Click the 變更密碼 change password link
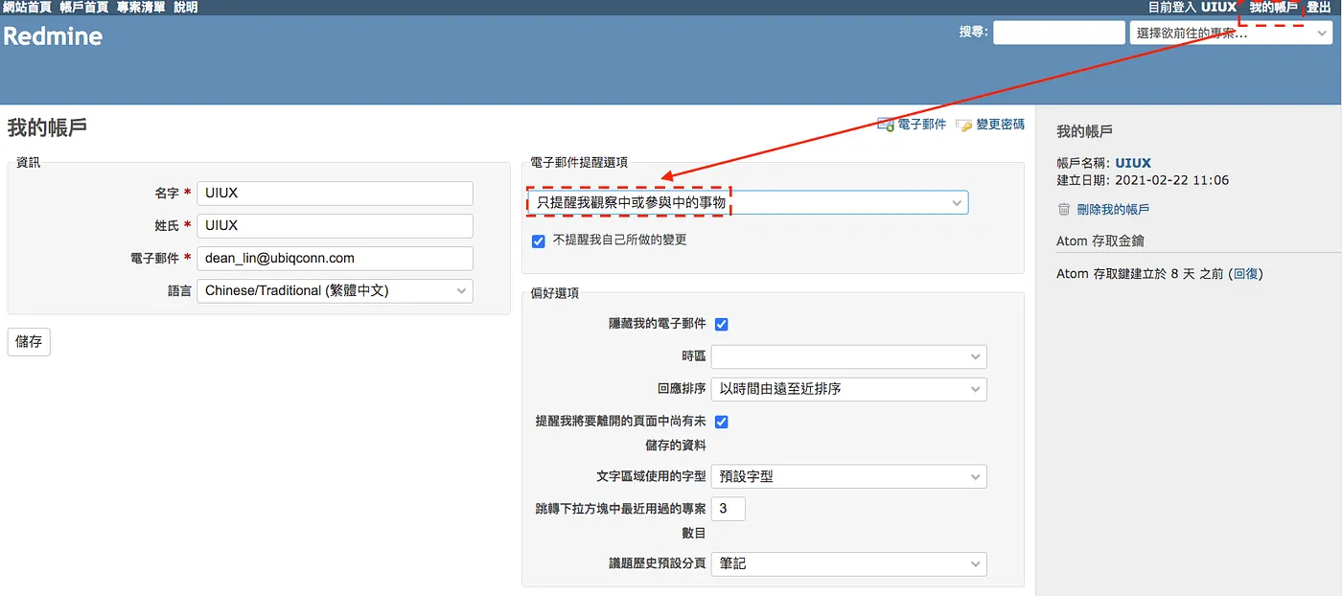This screenshot has width=1342, height=596. click(1000, 125)
